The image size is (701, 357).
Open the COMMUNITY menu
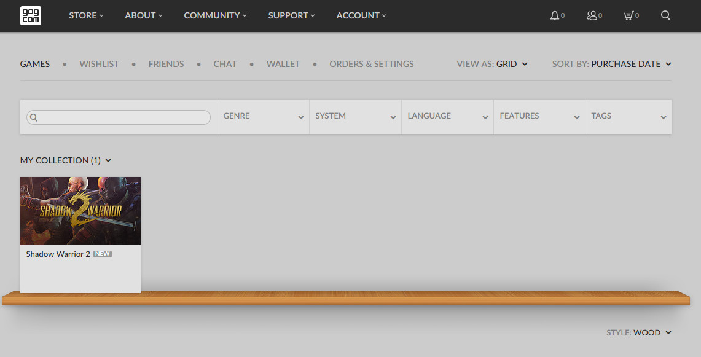pyautogui.click(x=215, y=15)
